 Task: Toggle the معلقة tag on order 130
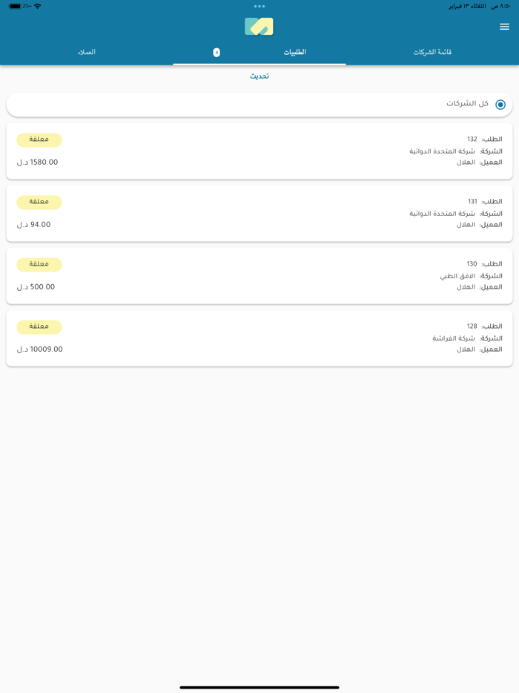pos(39,265)
